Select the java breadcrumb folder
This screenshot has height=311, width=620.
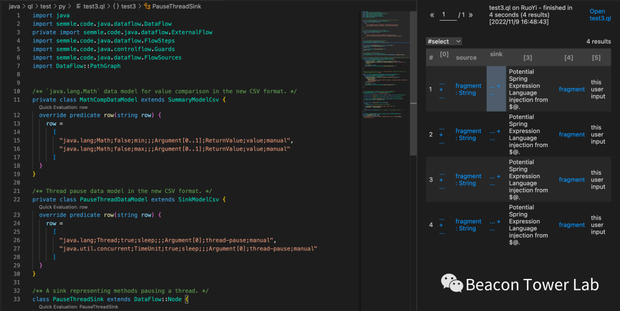tap(14, 6)
